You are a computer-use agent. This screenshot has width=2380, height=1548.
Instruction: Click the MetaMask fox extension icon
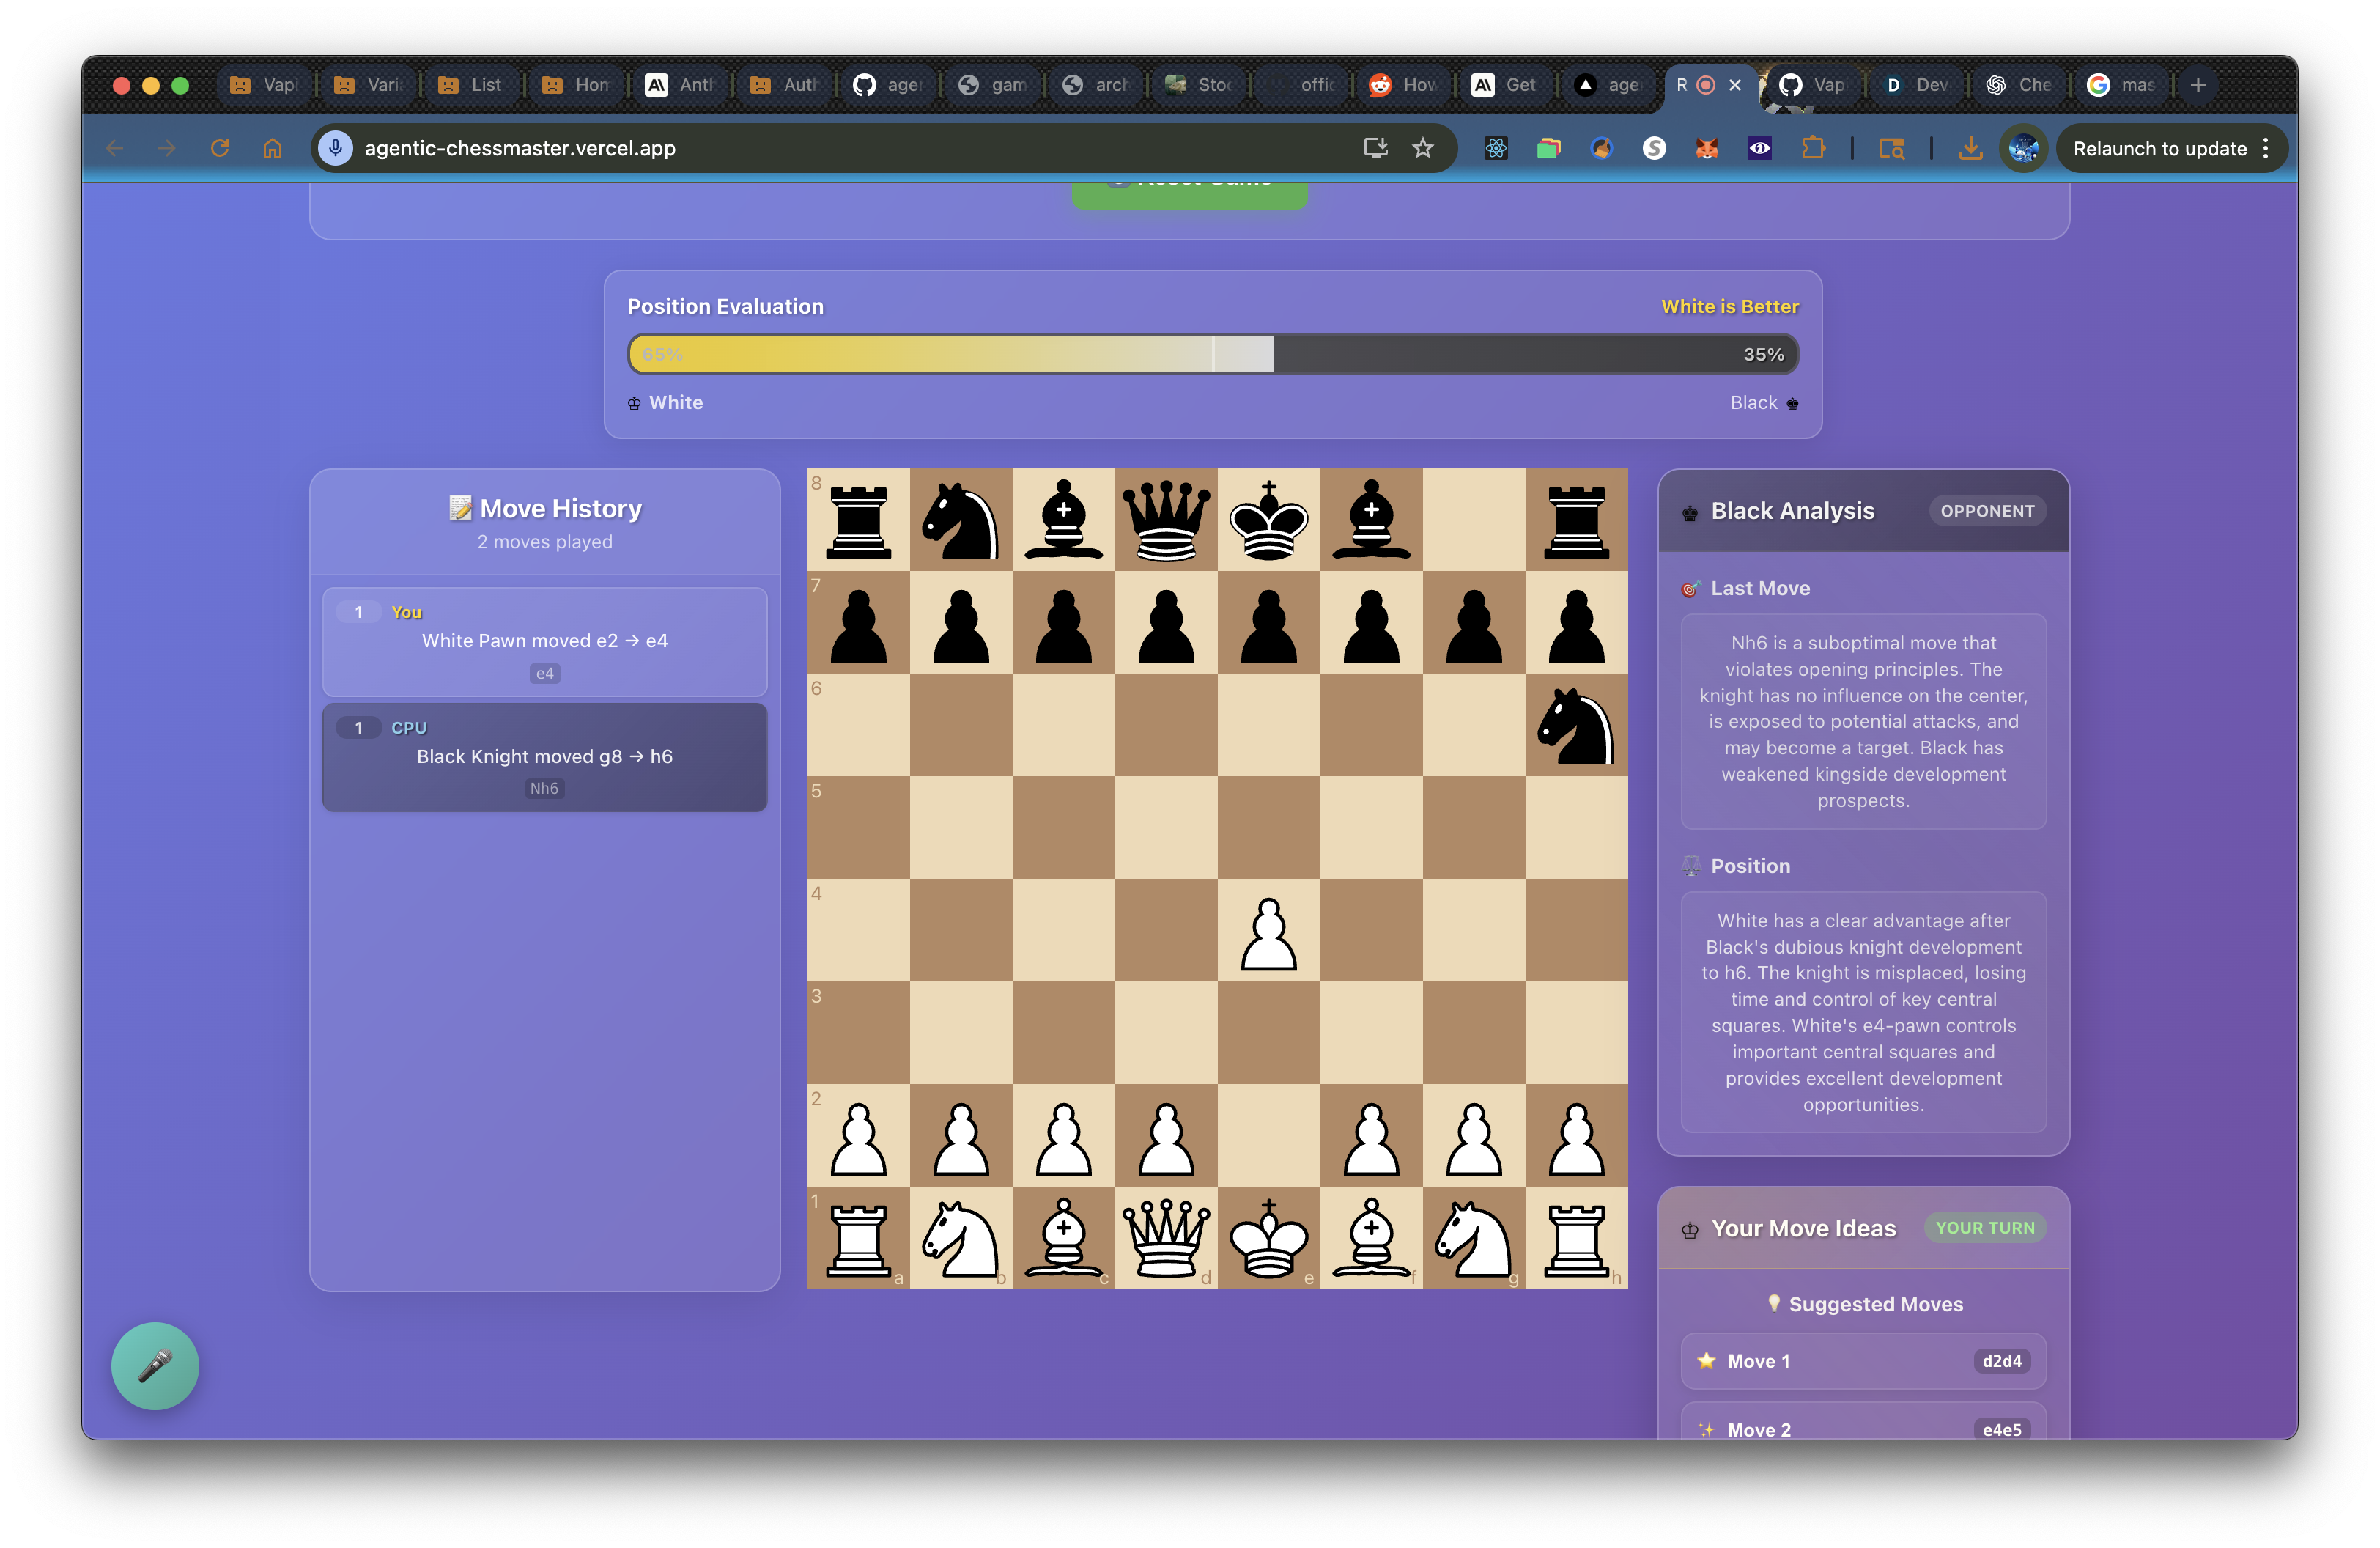coord(1707,149)
